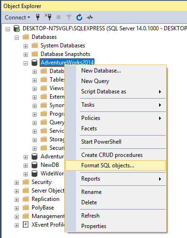The image size is (187, 238).
Task: Select Database Snapshots tree item label
Action: pyautogui.click(x=65, y=54)
